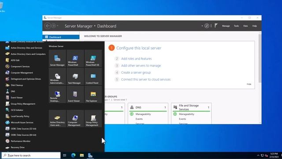
Task: Open Defragment and Optimize Drives
Action: click(x=23, y=79)
